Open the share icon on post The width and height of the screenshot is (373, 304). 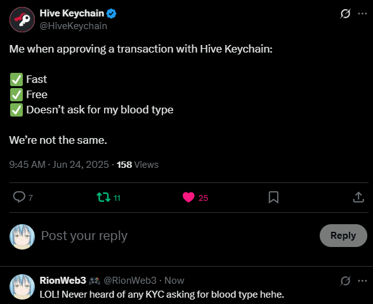pyautogui.click(x=358, y=197)
